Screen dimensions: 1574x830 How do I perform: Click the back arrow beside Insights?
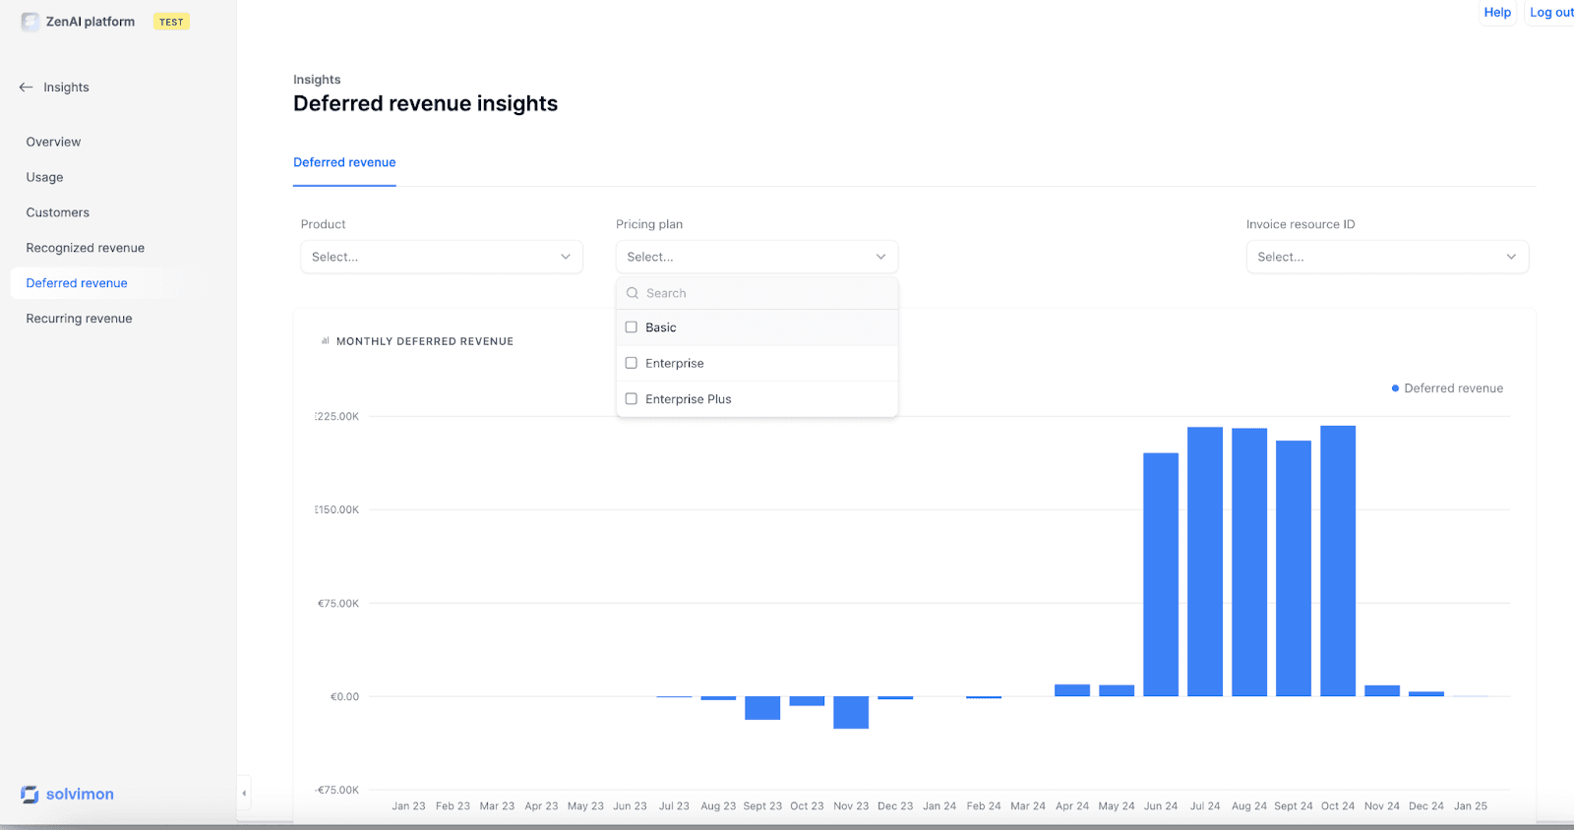[x=27, y=88]
